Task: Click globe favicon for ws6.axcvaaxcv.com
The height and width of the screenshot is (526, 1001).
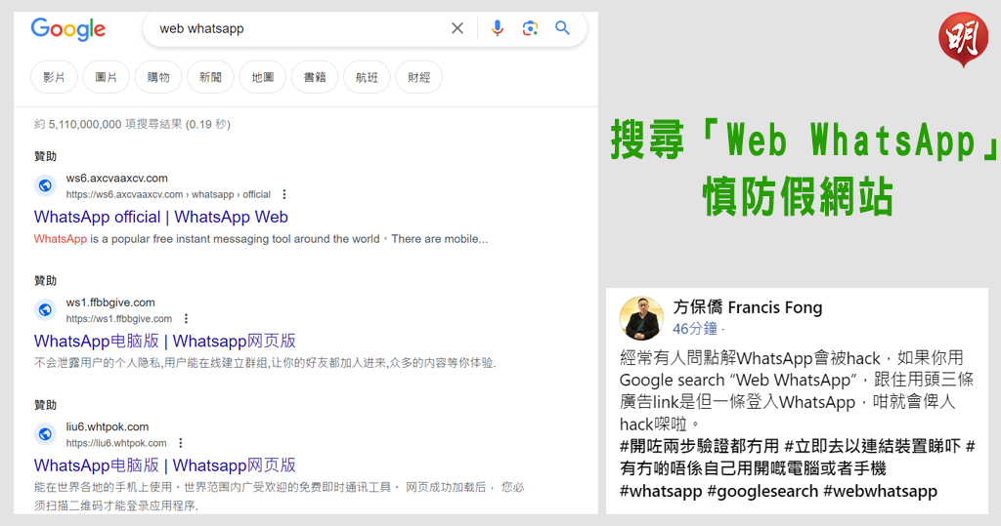Action: click(45, 185)
